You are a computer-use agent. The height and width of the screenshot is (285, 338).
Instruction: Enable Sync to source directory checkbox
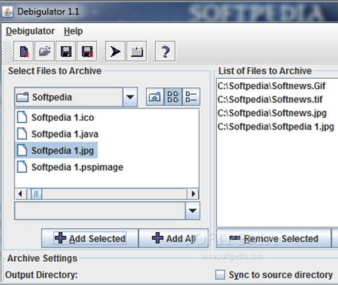[220, 275]
